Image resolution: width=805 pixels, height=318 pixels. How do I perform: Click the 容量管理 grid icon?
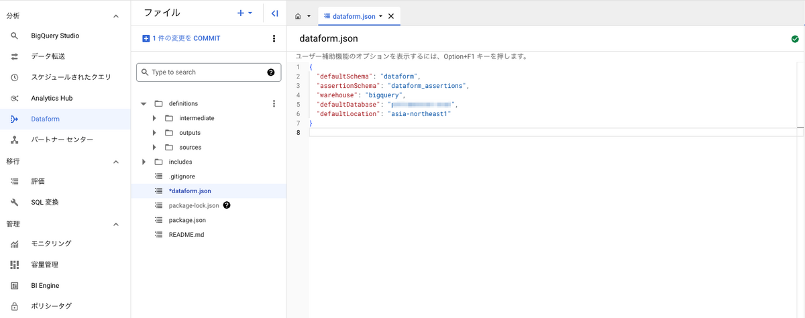coord(15,264)
